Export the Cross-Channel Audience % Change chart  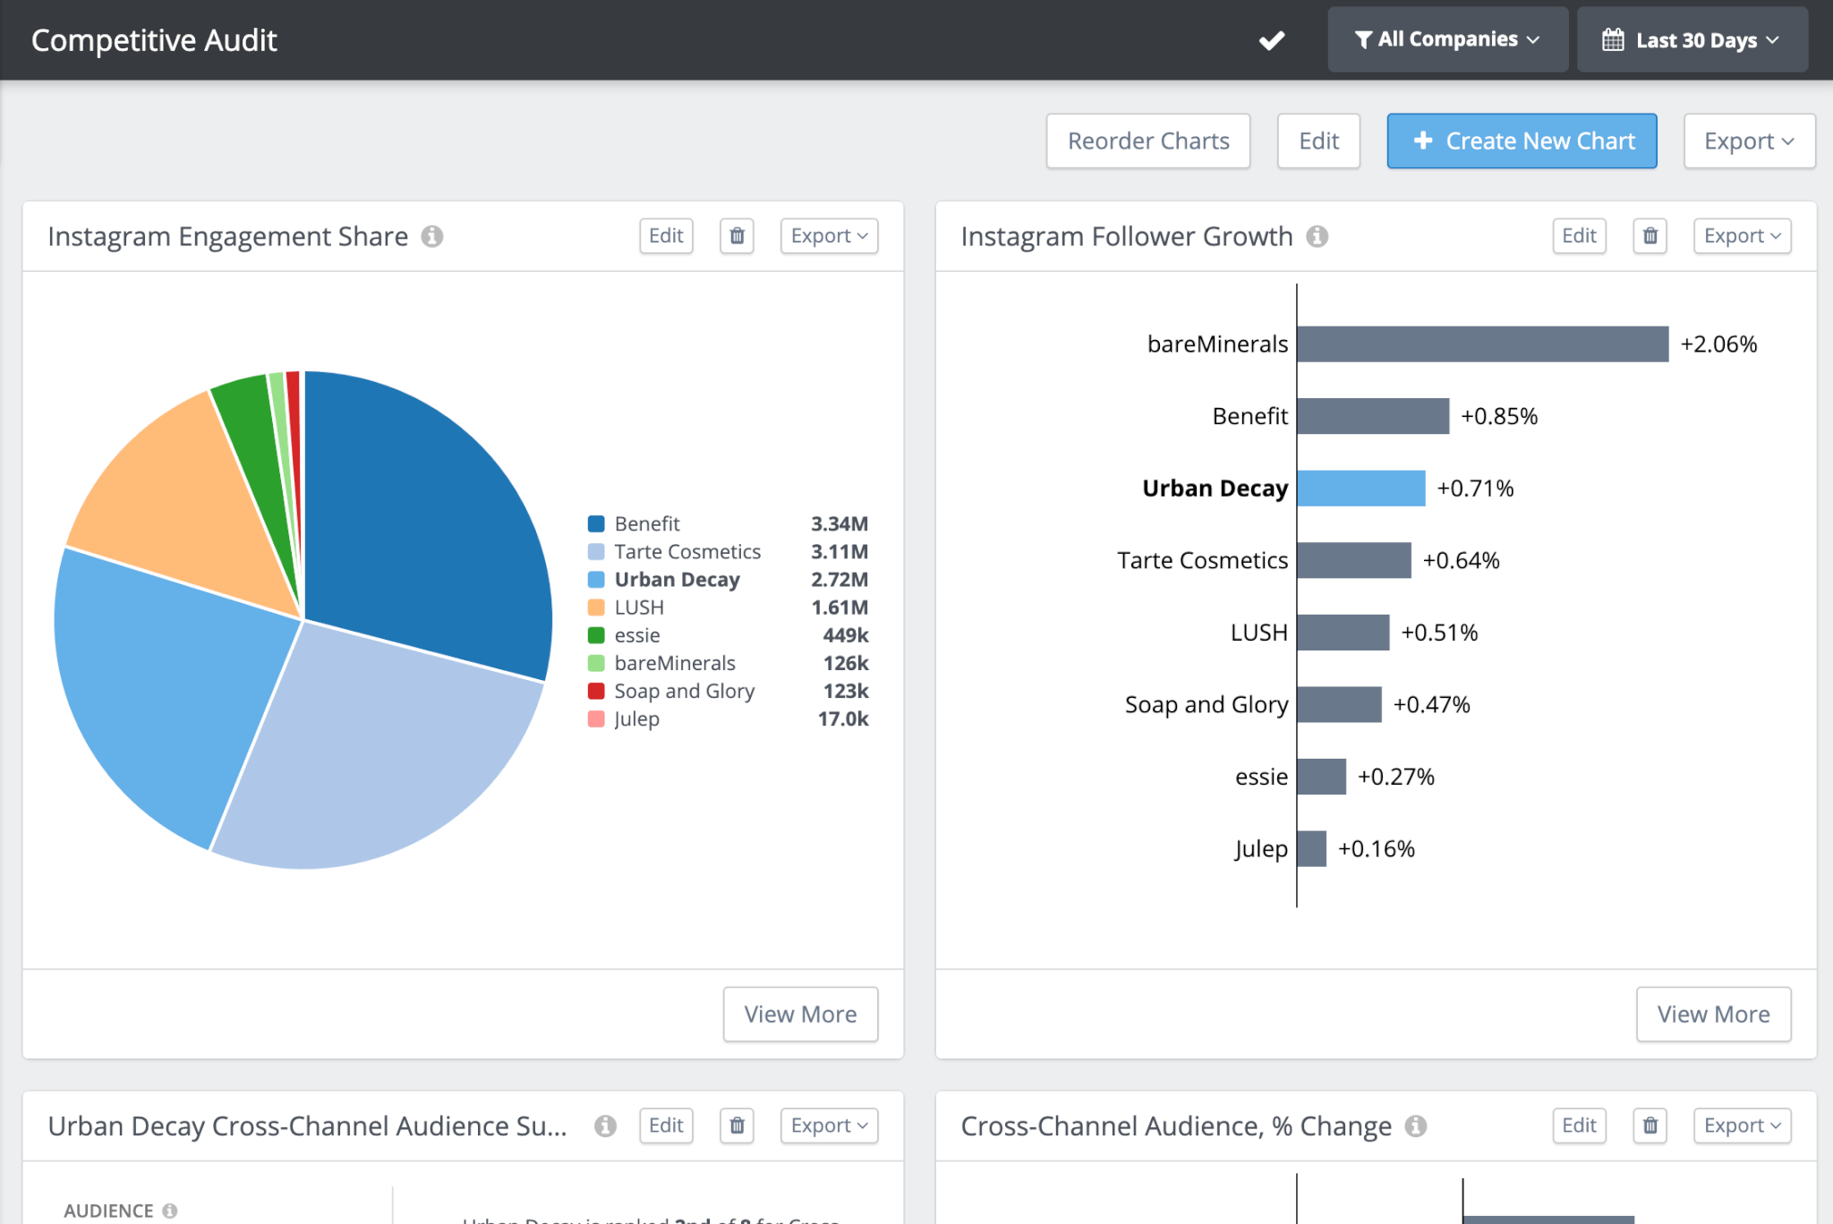click(1742, 1126)
